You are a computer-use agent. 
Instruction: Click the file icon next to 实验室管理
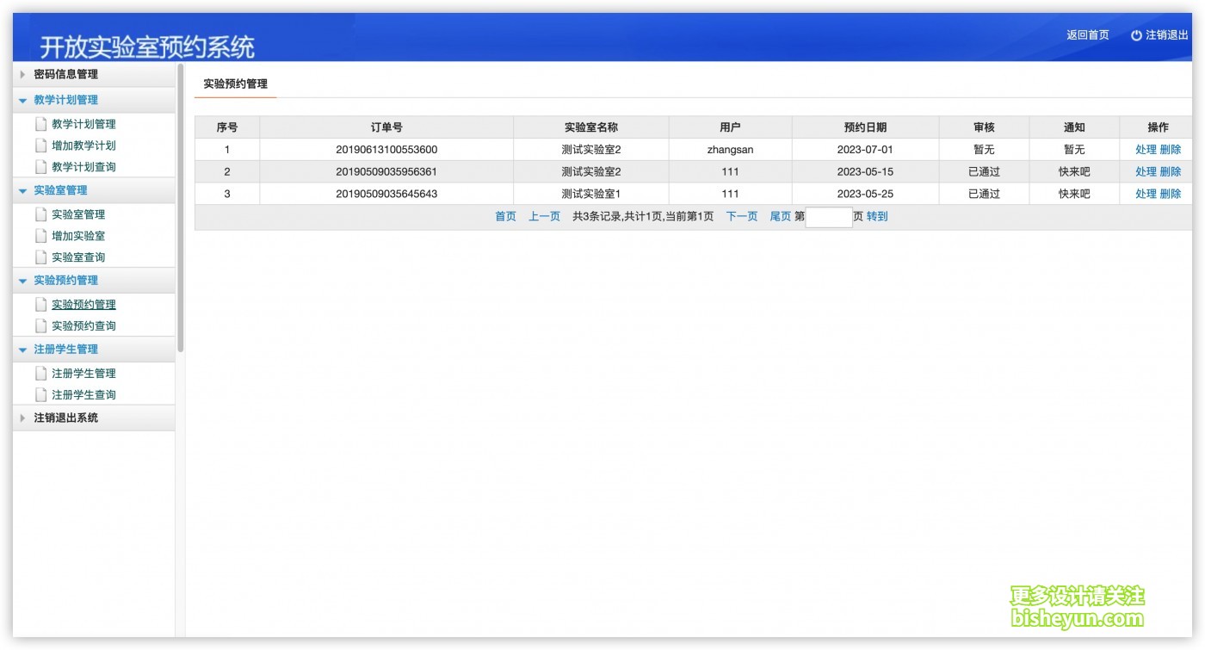click(40, 214)
